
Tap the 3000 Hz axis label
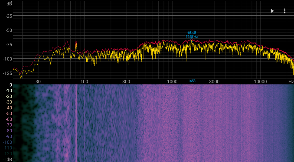(214, 82)
